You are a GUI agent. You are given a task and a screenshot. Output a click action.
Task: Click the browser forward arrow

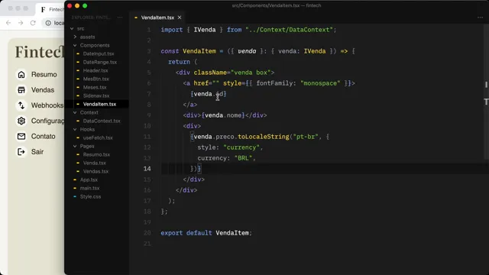click(21, 23)
